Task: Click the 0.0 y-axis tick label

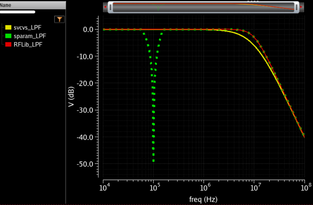Action: point(88,30)
